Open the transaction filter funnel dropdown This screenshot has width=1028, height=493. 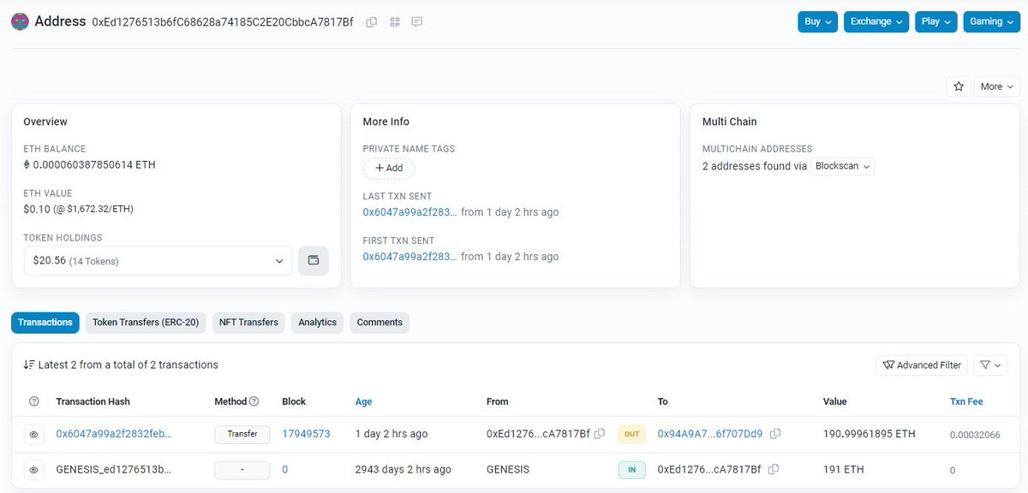click(990, 365)
